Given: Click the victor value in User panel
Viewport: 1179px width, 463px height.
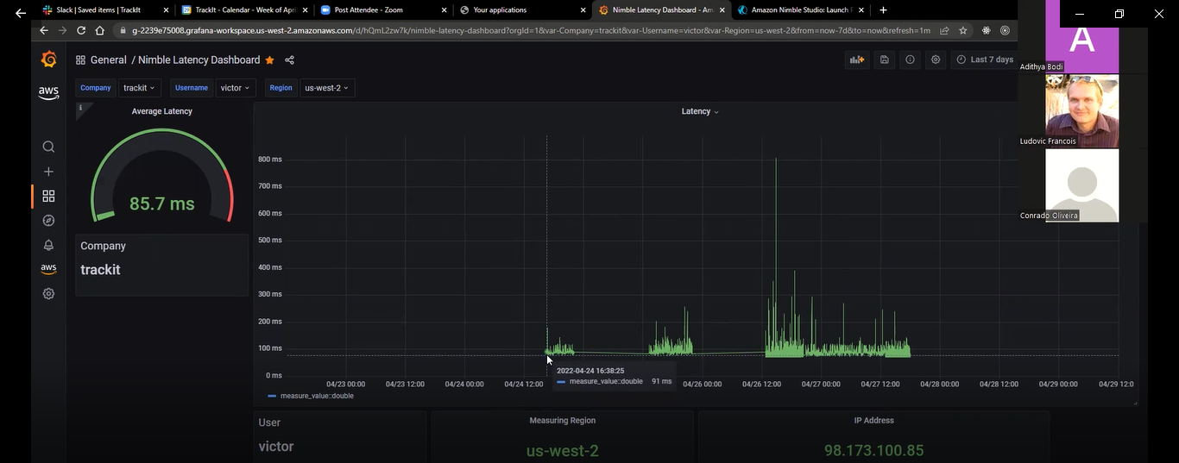Looking at the screenshot, I should click(x=276, y=447).
